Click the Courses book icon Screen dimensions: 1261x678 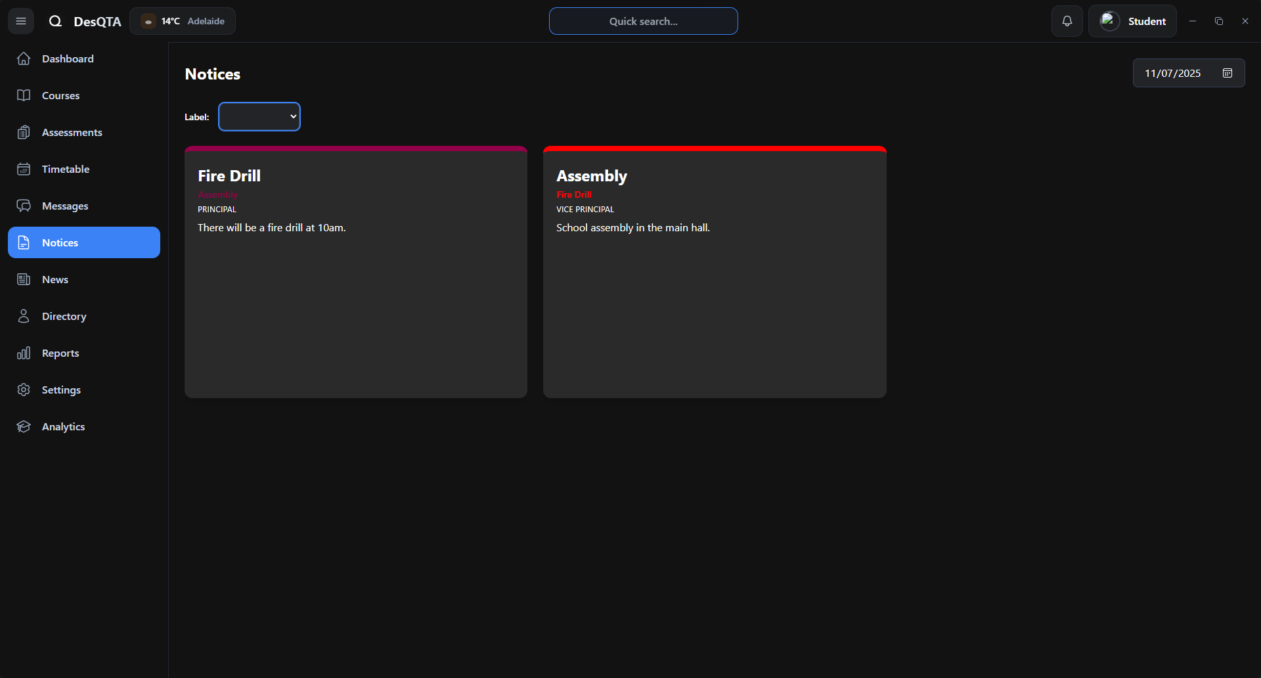click(24, 95)
